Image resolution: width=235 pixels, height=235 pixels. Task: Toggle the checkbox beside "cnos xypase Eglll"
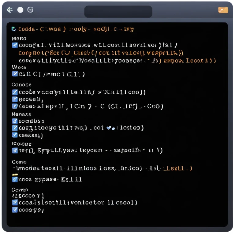tap(15, 179)
